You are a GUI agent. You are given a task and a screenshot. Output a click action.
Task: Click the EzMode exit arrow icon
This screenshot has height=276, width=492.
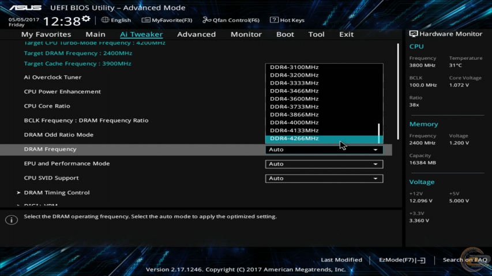click(x=421, y=260)
